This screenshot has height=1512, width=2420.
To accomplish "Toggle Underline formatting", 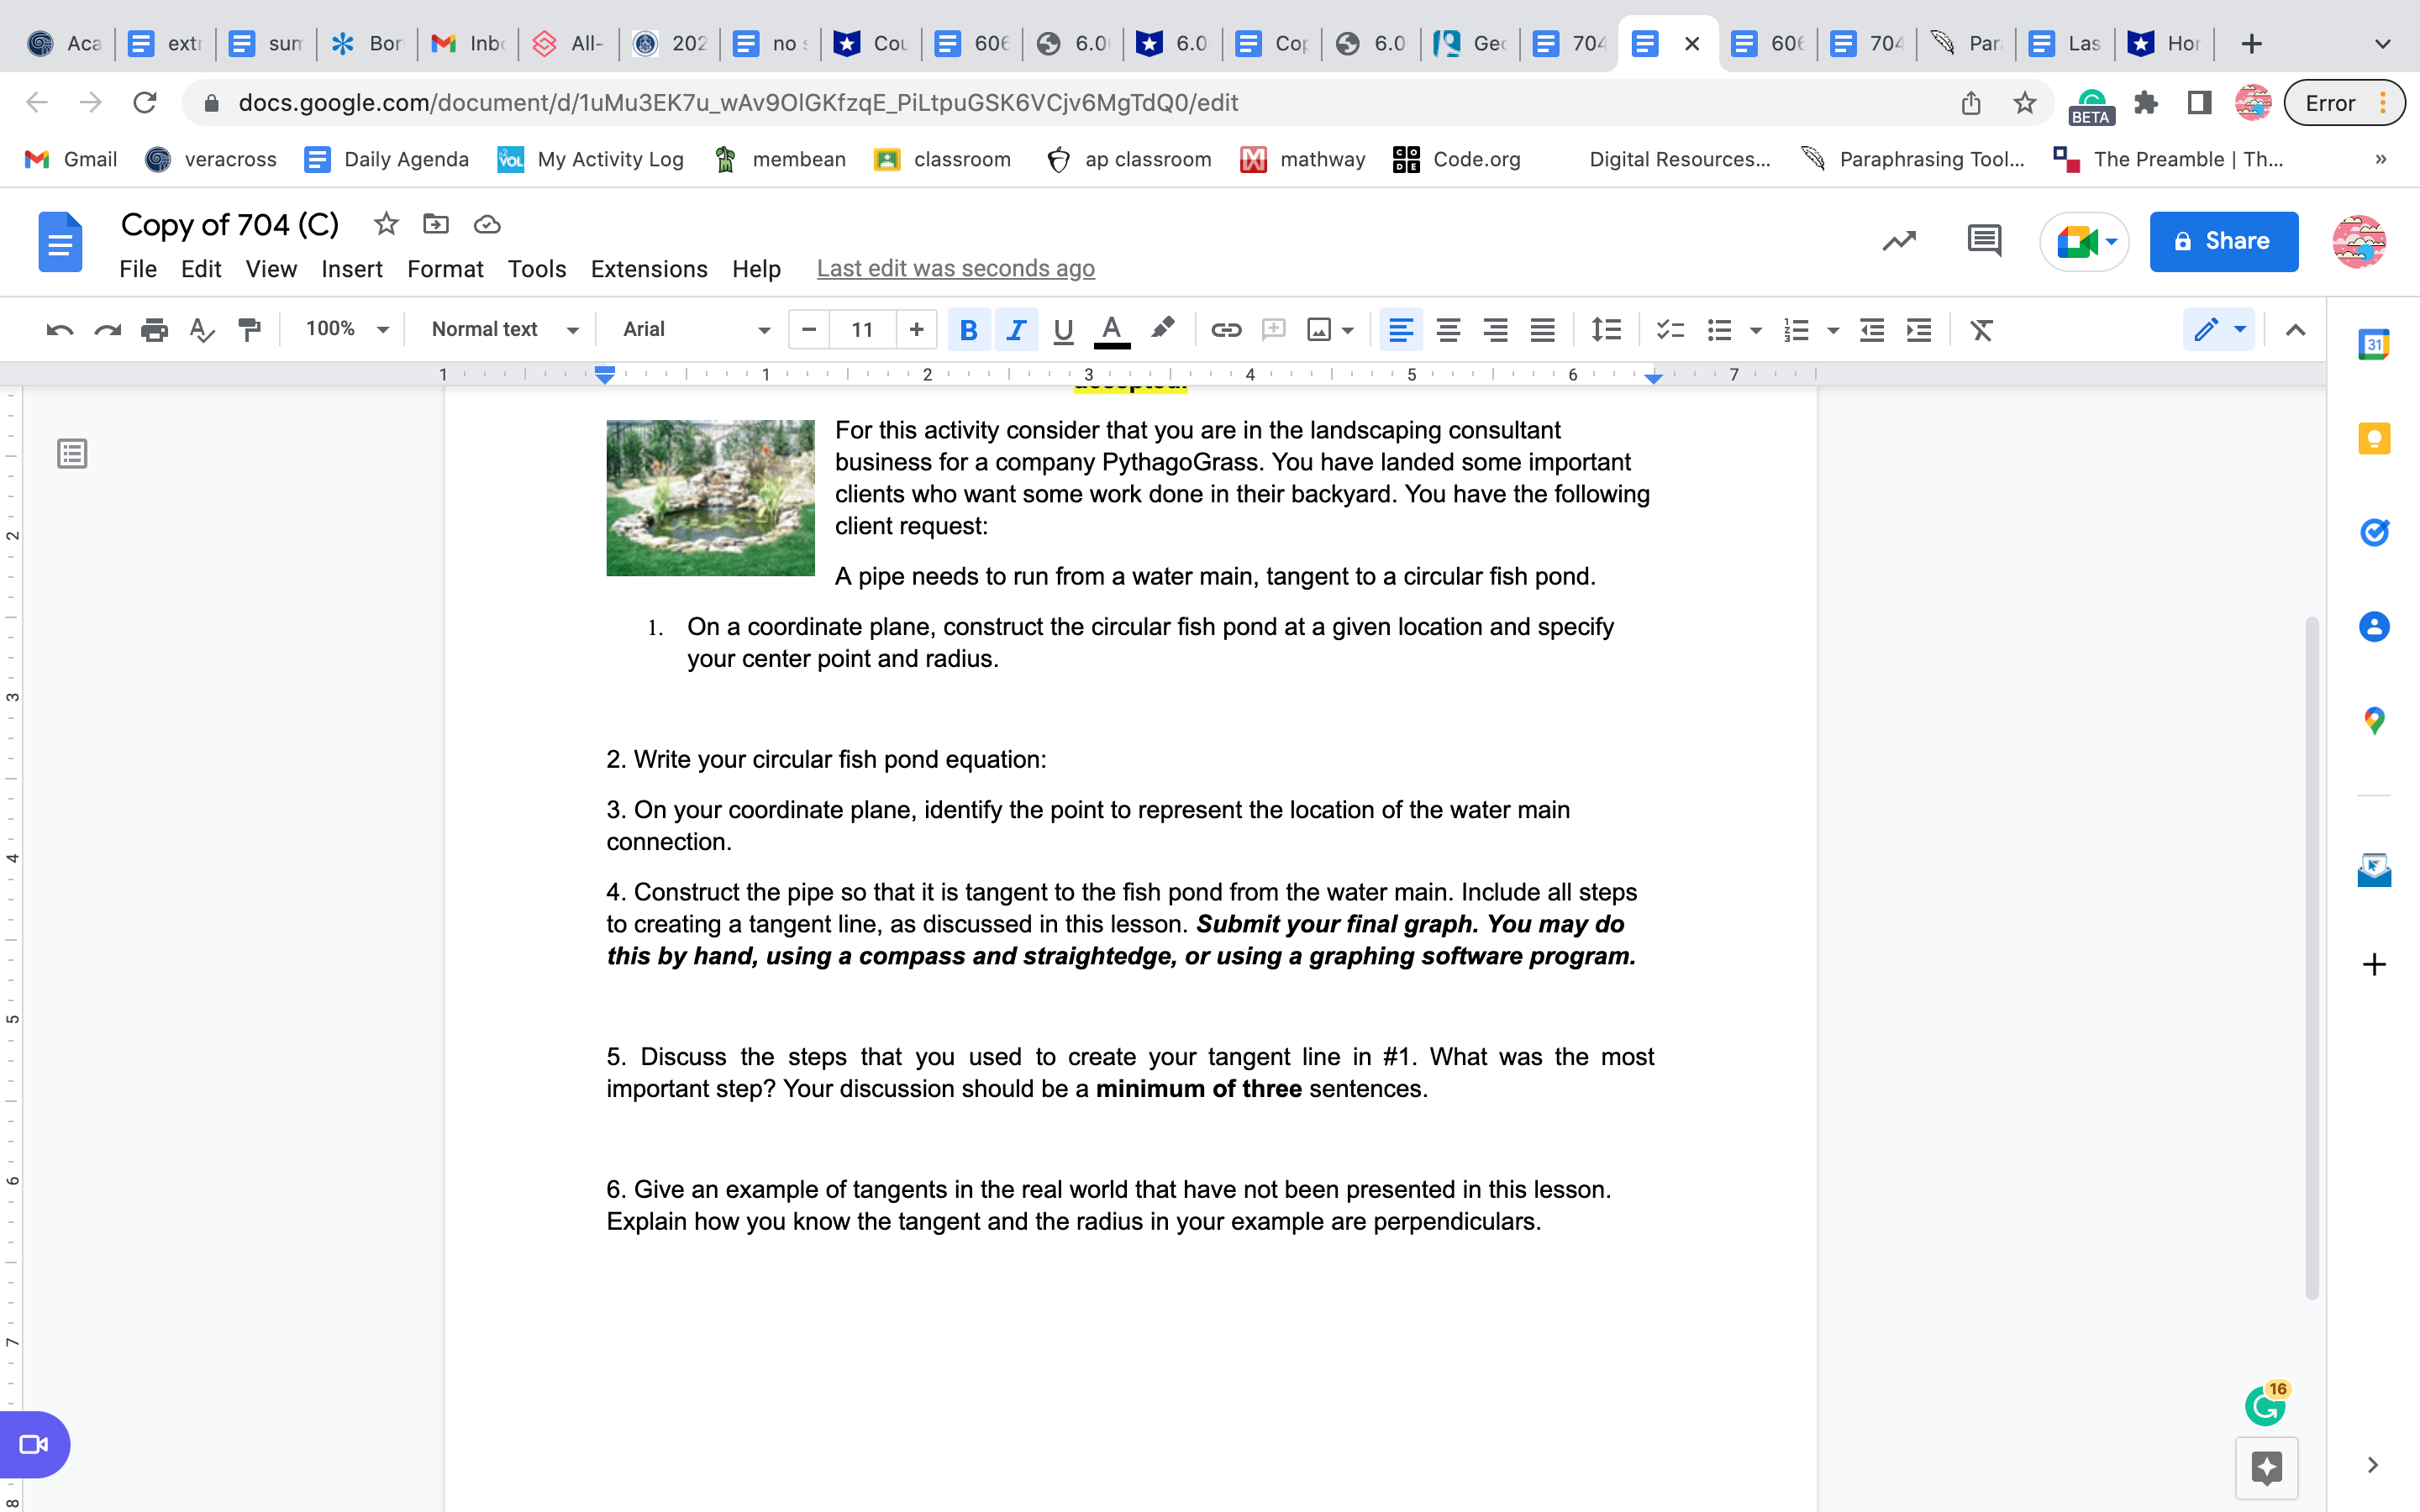I will [1063, 329].
